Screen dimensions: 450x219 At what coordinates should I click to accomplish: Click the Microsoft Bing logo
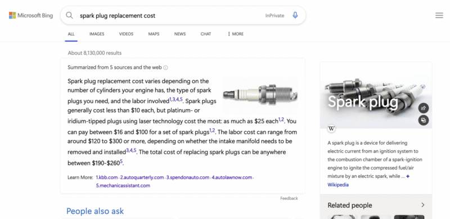[x=31, y=16]
